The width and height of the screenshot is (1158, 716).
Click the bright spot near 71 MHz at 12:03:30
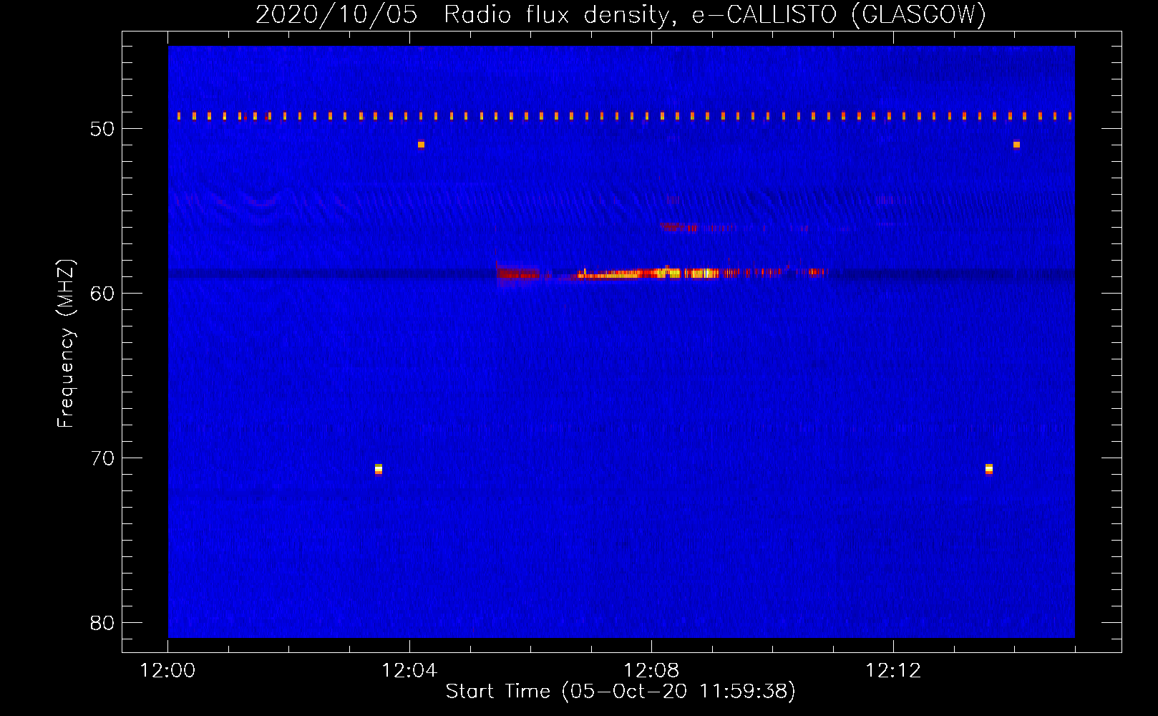379,469
